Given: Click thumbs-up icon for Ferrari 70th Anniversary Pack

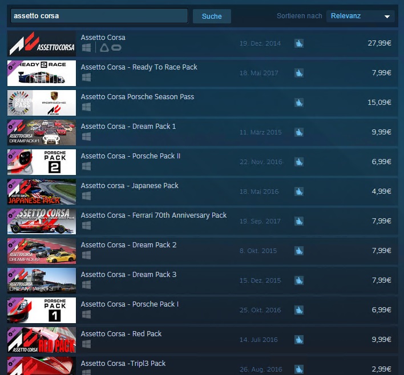Looking at the screenshot, I should 299,221.
